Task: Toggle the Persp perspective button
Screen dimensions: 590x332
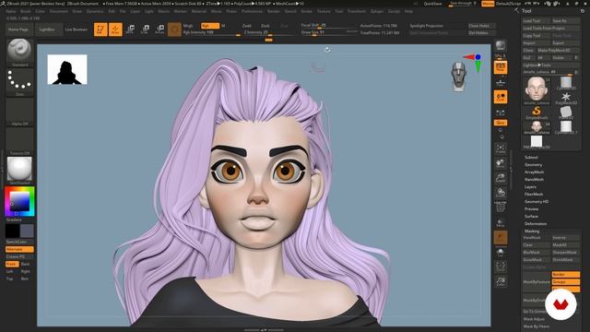Action: pos(500,67)
